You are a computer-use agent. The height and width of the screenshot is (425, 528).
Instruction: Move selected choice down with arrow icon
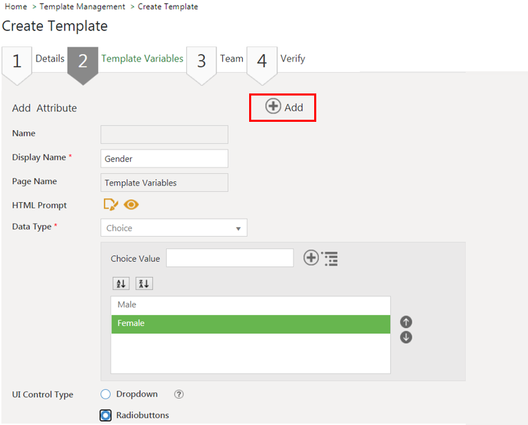click(x=406, y=337)
